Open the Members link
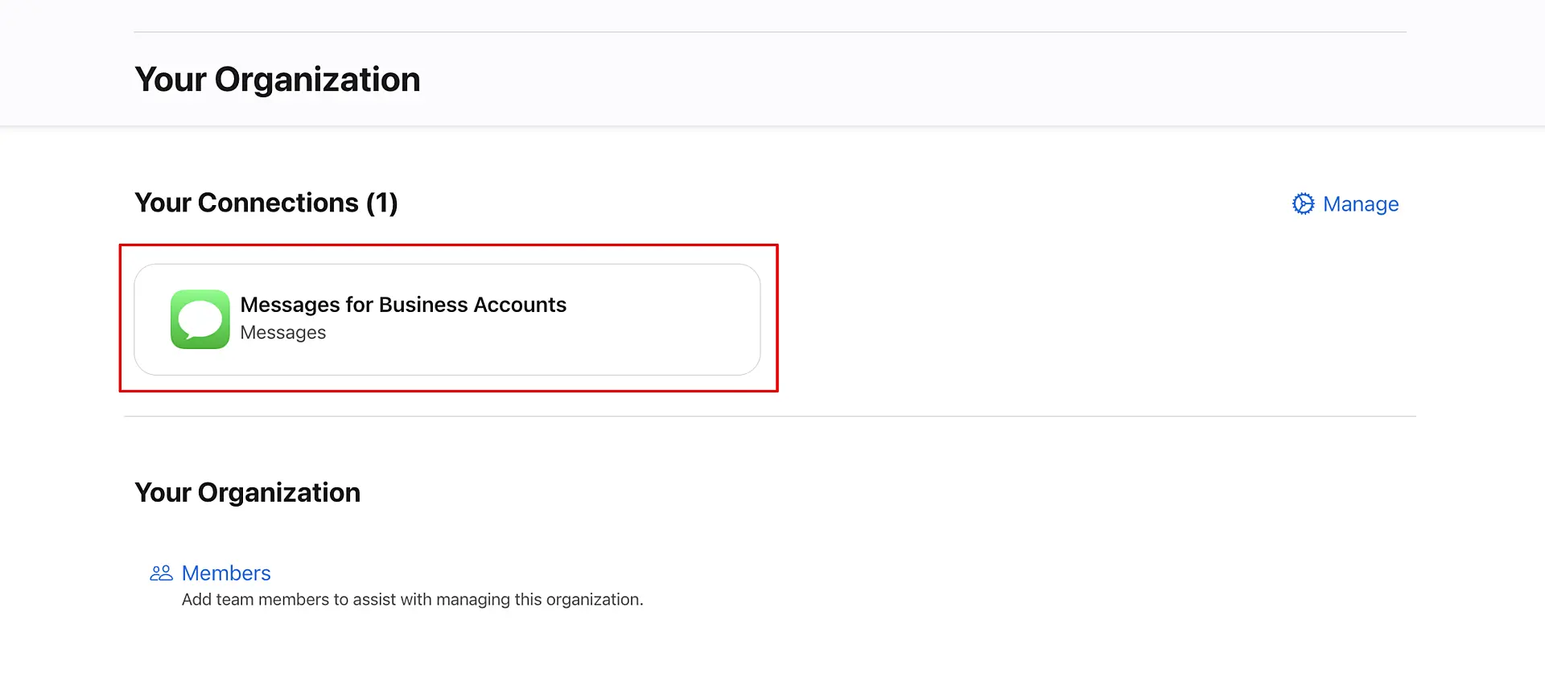 (226, 573)
